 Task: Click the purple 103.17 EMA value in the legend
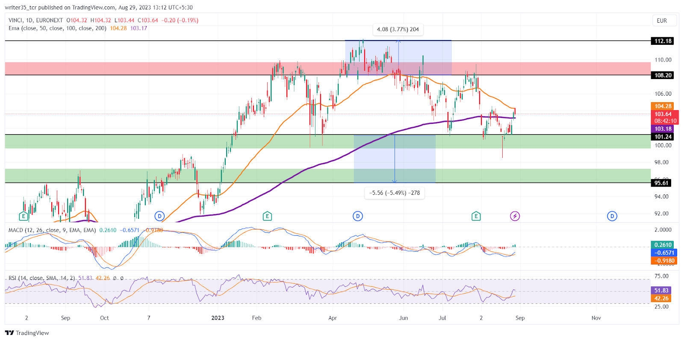(x=139, y=28)
